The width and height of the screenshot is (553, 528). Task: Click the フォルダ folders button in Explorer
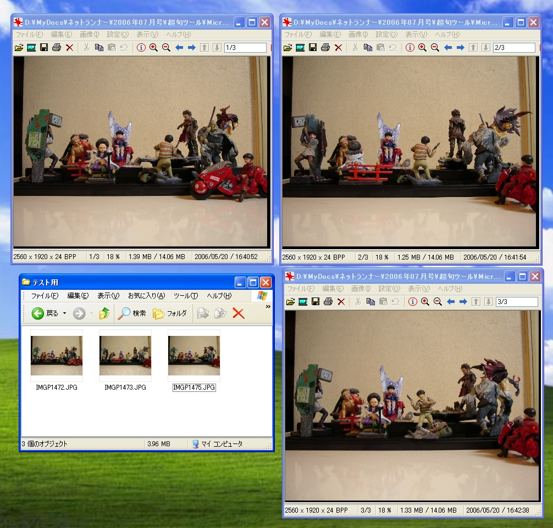click(x=170, y=313)
